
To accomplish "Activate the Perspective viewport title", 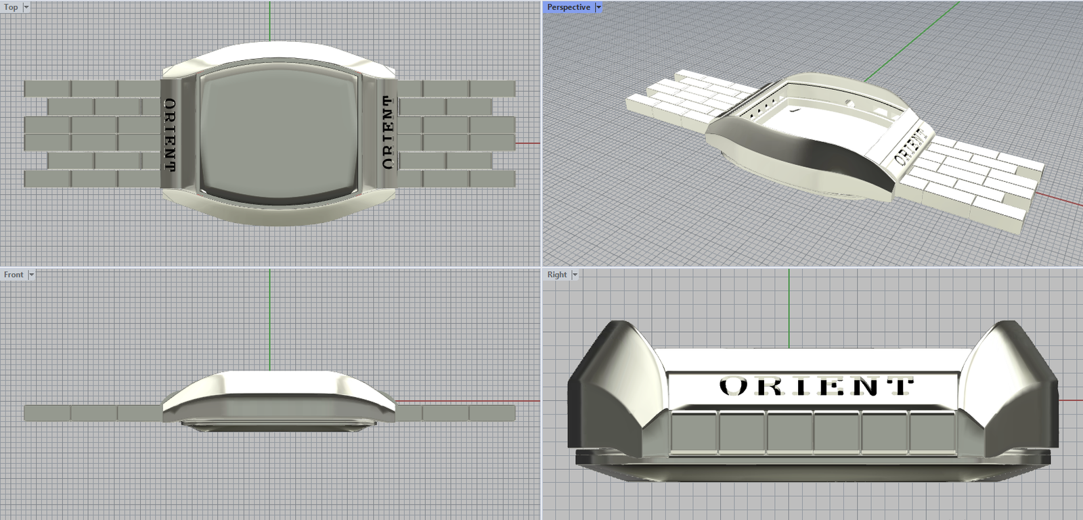I will coord(569,7).
